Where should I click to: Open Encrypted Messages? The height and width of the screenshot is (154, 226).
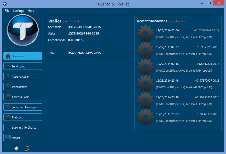pos(23,107)
